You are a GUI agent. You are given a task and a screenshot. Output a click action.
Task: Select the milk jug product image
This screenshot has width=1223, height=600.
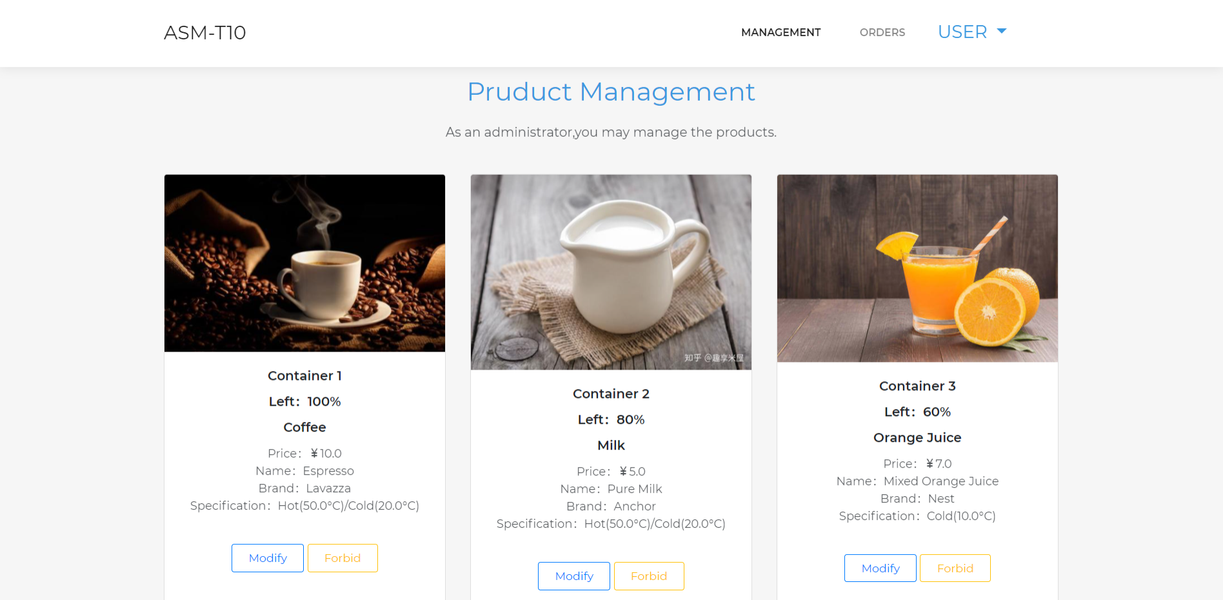(x=611, y=272)
